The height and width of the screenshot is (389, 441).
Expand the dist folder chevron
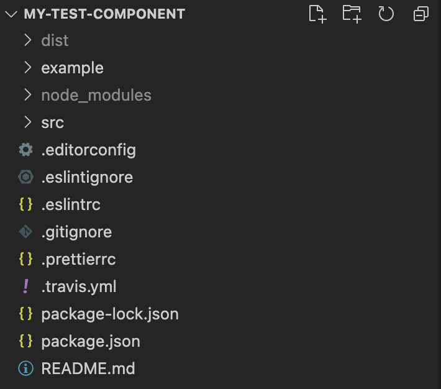[x=27, y=40]
